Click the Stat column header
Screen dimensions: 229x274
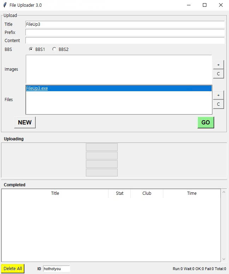(x=119, y=193)
